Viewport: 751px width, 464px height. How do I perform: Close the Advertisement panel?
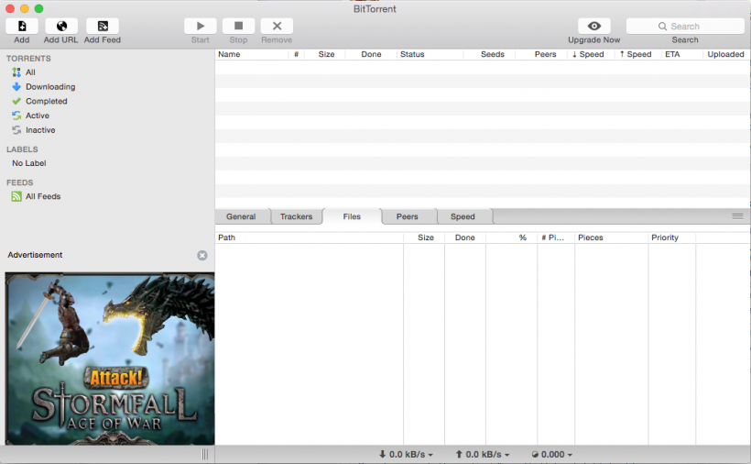pyautogui.click(x=202, y=256)
